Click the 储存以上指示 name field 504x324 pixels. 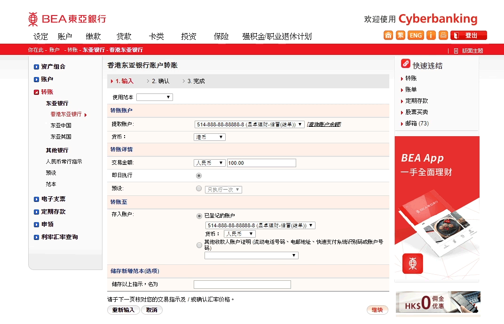[x=242, y=285]
